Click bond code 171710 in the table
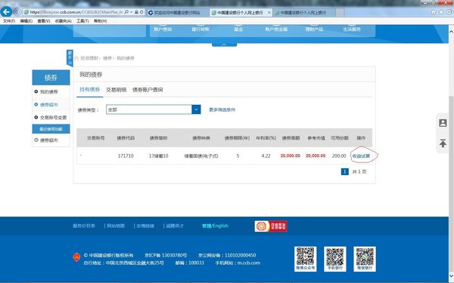Viewport: 454px width, 283px height. 126,156
